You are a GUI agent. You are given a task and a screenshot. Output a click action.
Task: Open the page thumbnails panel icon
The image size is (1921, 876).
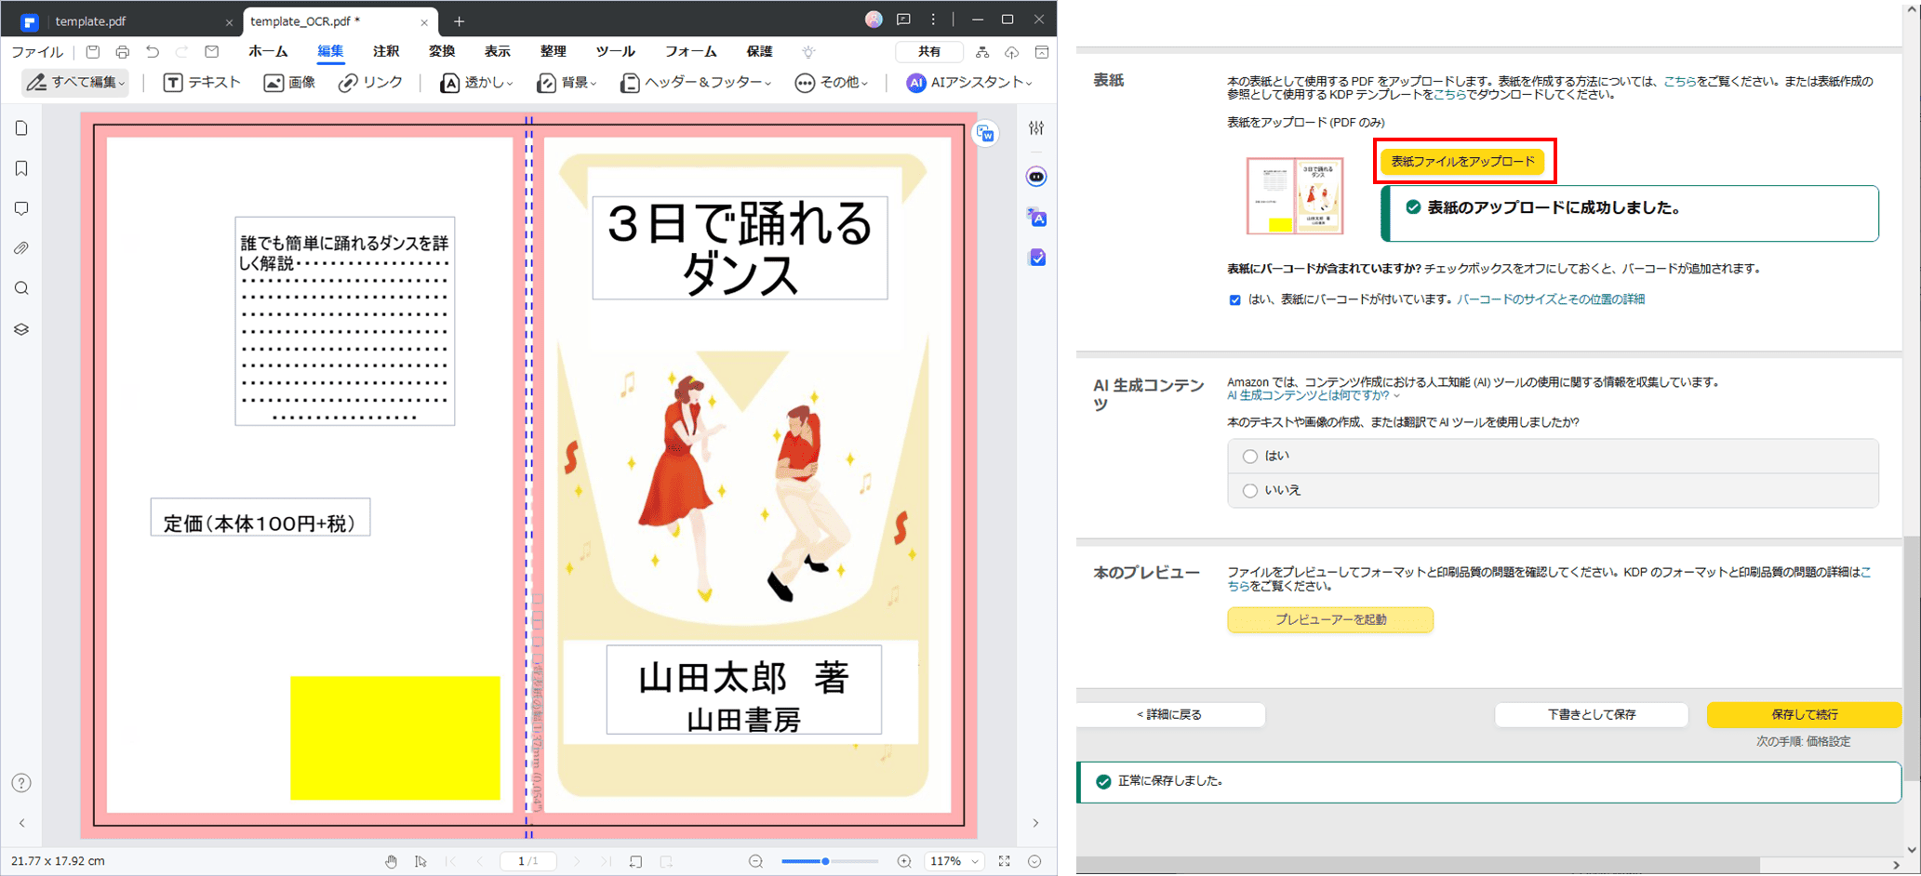click(x=21, y=128)
